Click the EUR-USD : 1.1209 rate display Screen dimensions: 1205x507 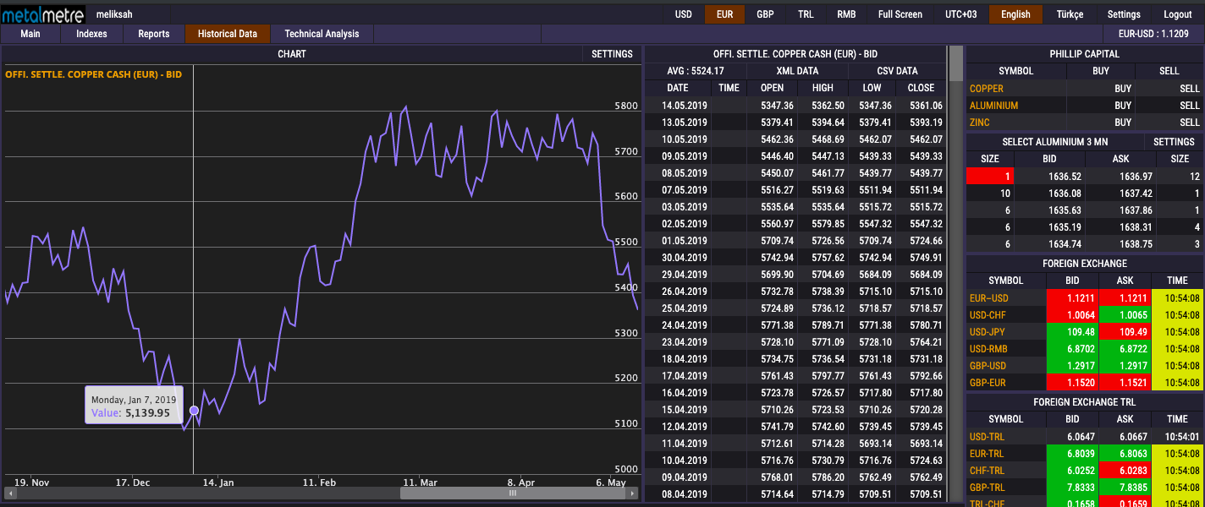(1153, 34)
